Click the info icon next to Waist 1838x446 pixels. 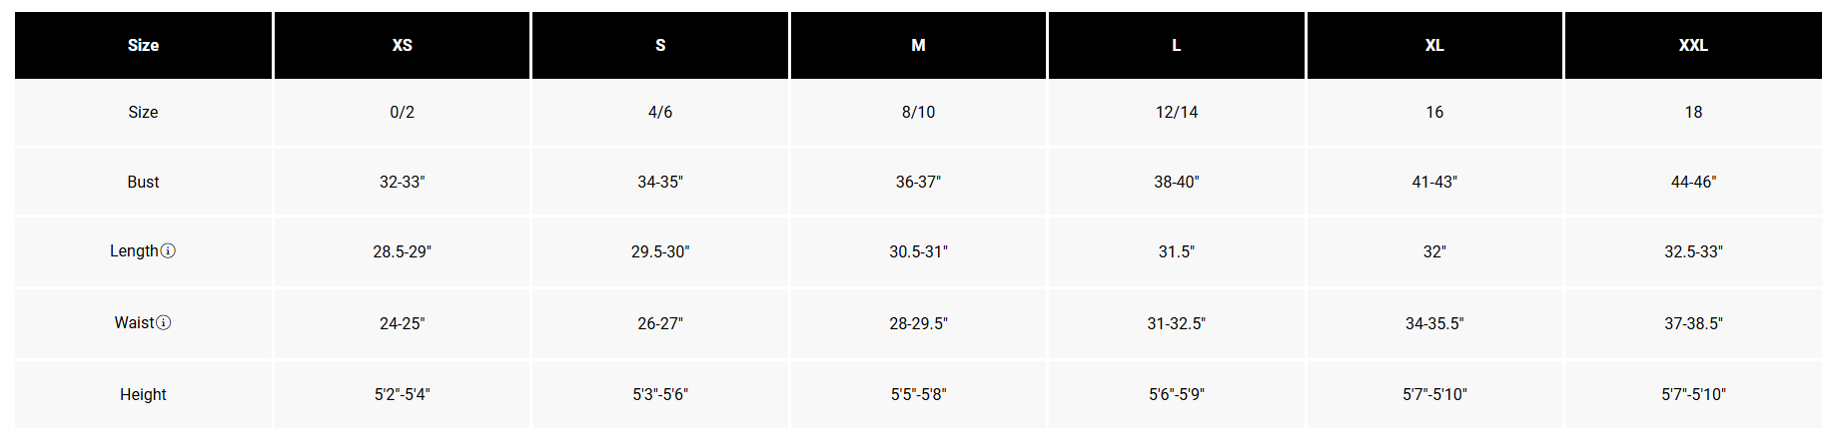click(164, 322)
